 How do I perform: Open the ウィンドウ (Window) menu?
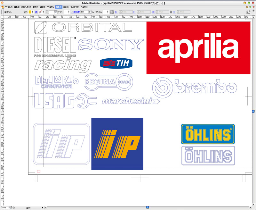point(75,7)
